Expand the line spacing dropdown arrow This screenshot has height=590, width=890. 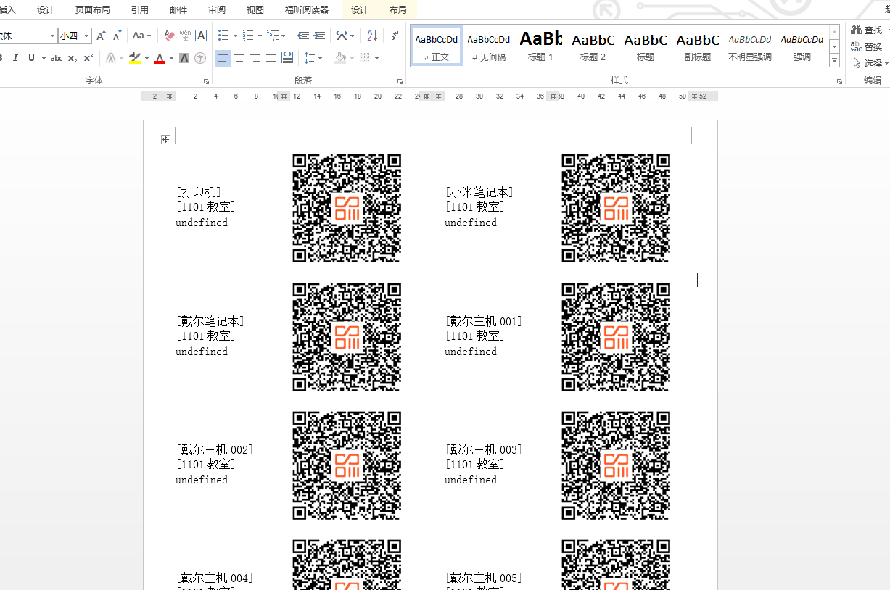click(x=321, y=58)
